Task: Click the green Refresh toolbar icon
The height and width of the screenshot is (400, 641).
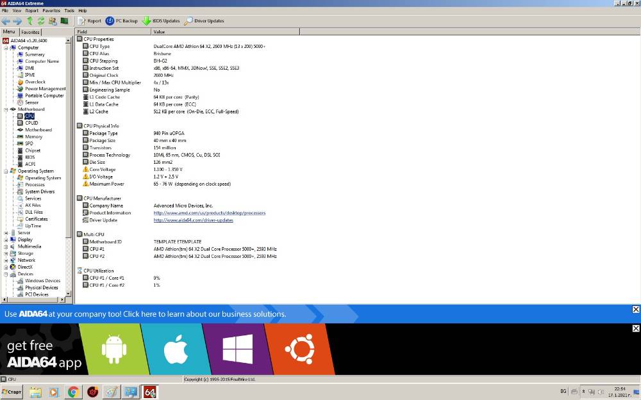Action: pyautogui.click(x=41, y=21)
